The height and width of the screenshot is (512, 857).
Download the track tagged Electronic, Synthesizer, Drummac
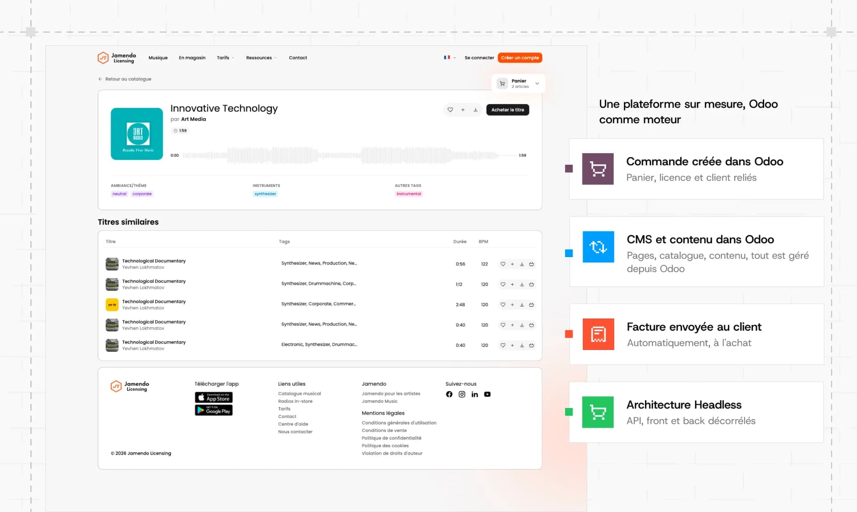coord(522,345)
